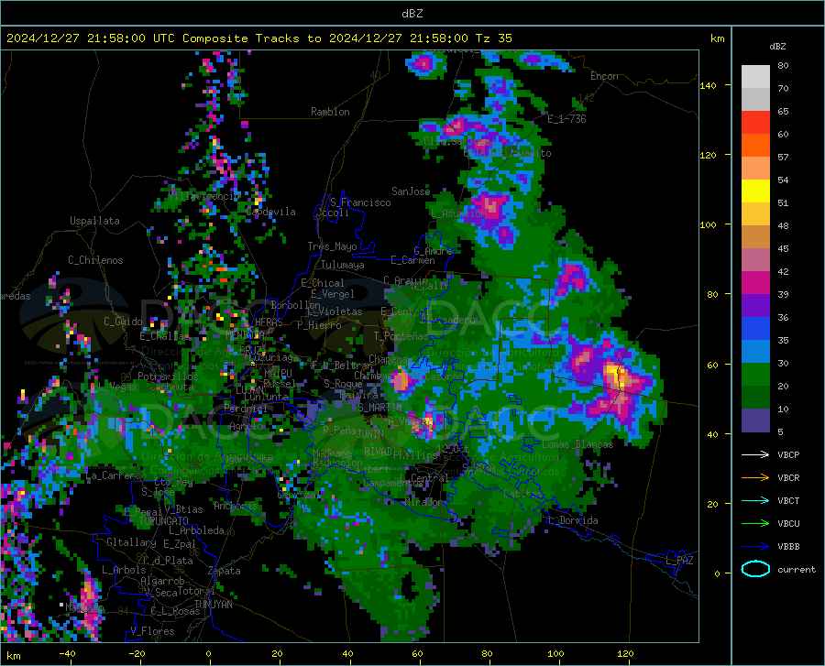Screen dimensions: 825x666
Task: Click the magenta storm cell near L_Asuncion
Action: 491,207
